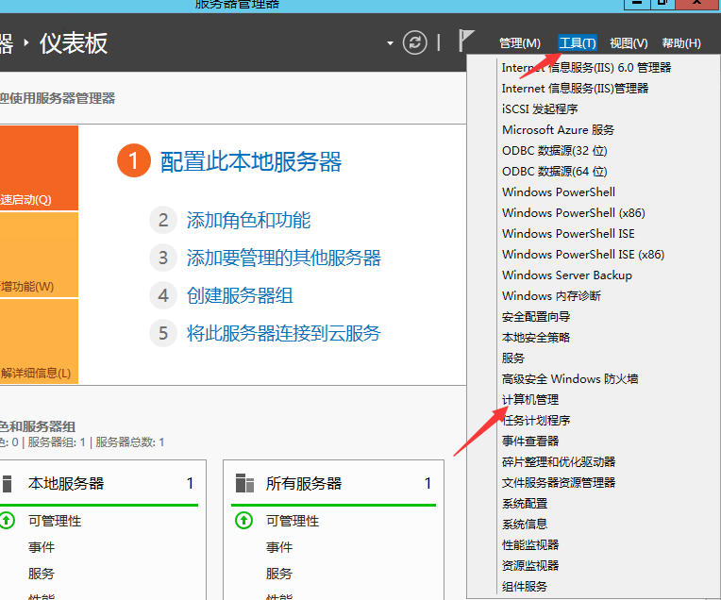Click 将此服务器连接到云服务 link
The width and height of the screenshot is (721, 600).
tap(283, 333)
